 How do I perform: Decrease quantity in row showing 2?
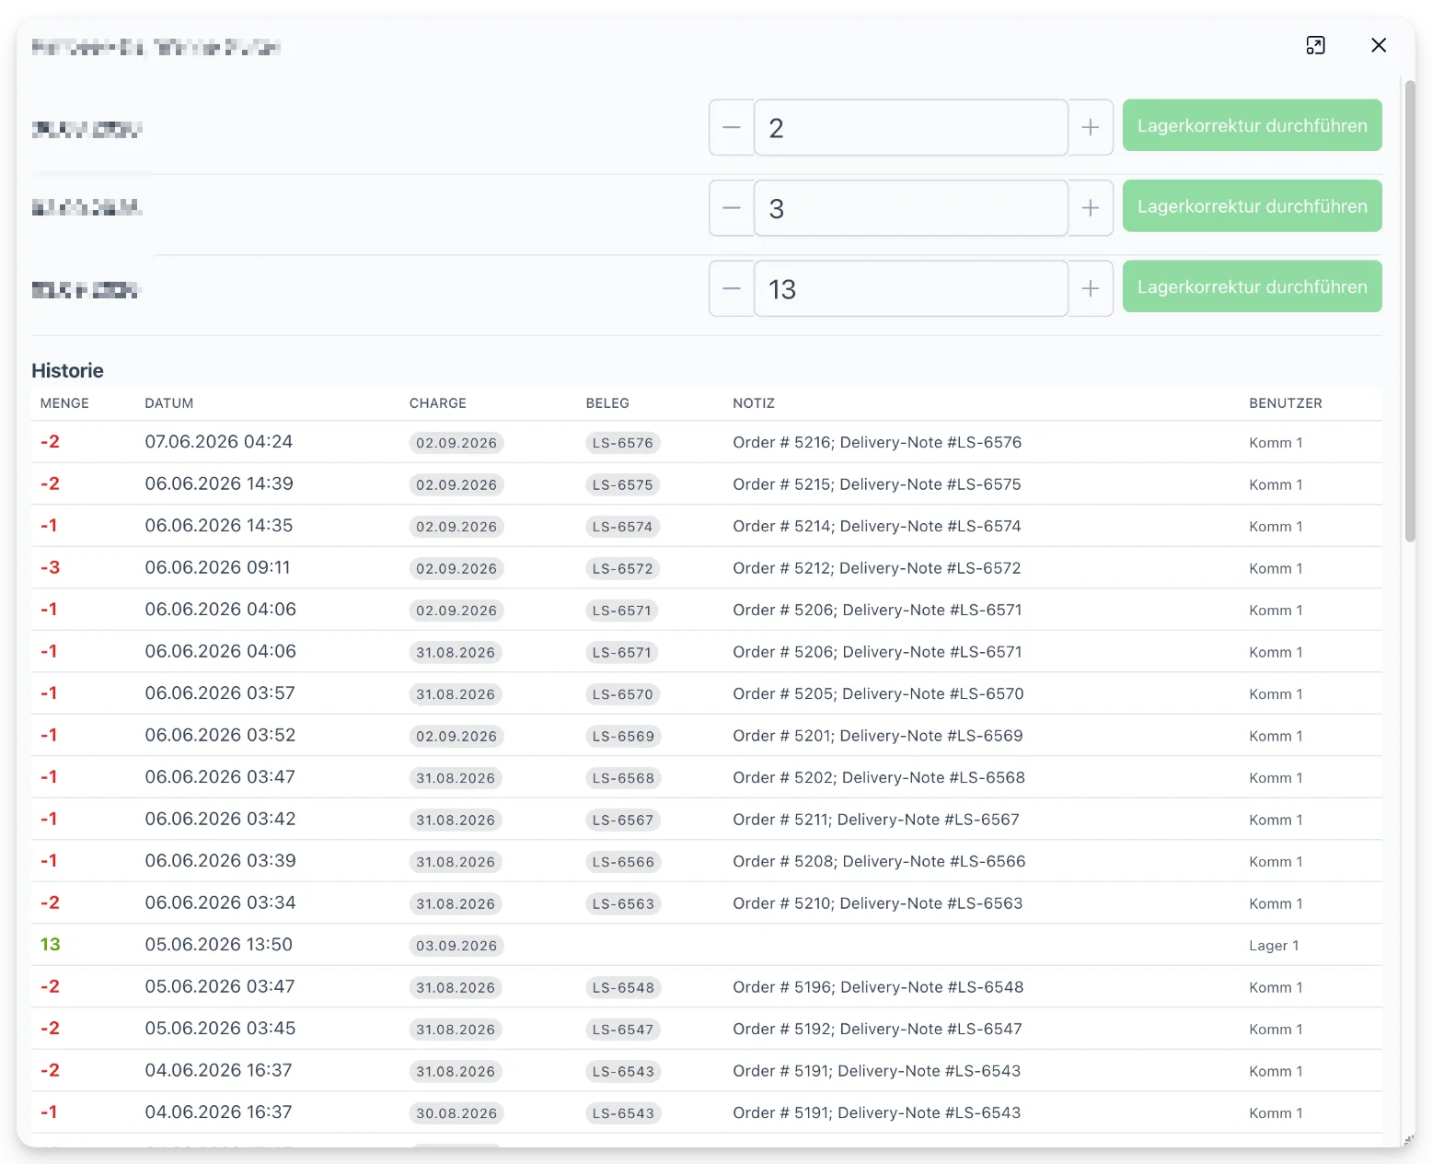pyautogui.click(x=732, y=127)
